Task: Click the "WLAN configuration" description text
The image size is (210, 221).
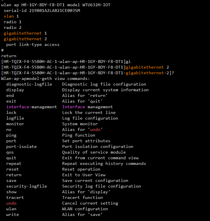Action: (x=85, y=209)
